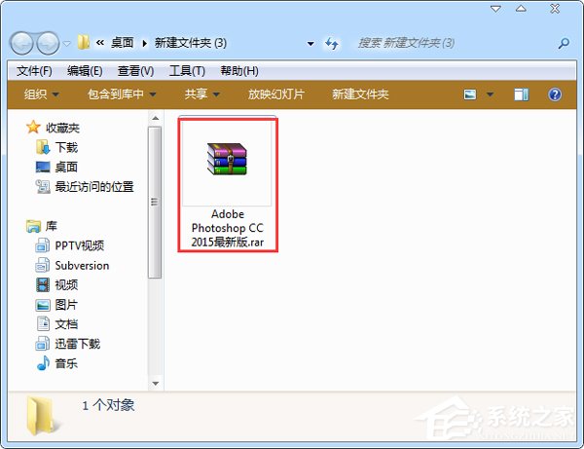Click in the search 新建文件夹 (3) field
Screen dimensions: 584x449
coord(448,43)
